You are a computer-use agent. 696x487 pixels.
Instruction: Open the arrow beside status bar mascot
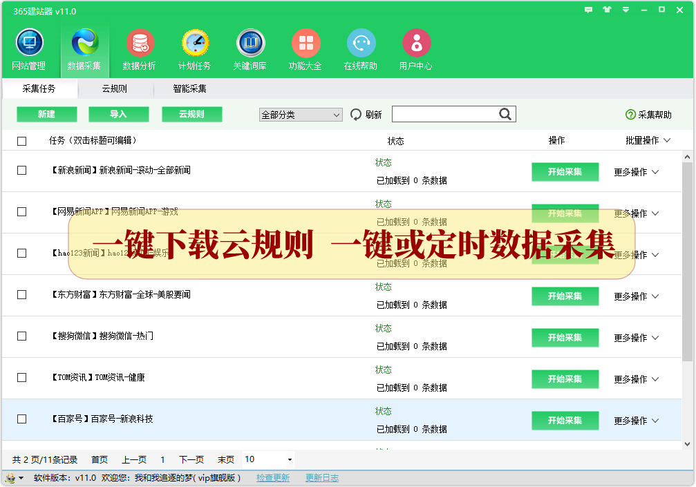[21, 478]
